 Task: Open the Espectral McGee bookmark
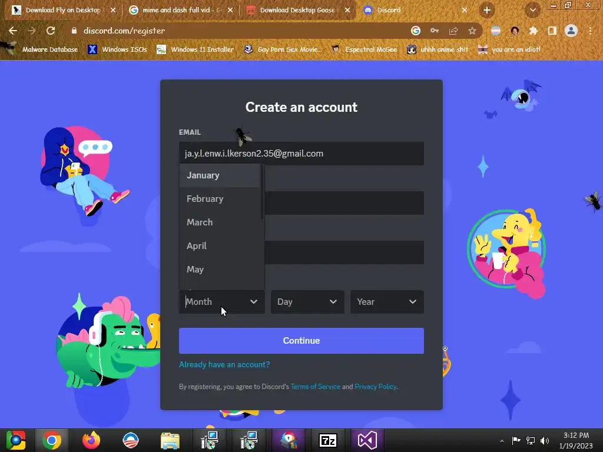pyautogui.click(x=365, y=49)
